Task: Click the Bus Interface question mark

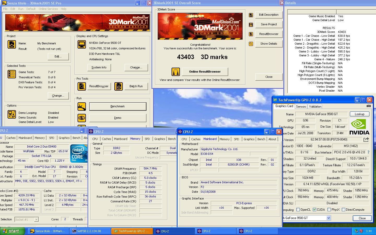Action: pos(368,152)
